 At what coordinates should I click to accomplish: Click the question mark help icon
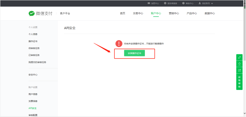(183, 3)
